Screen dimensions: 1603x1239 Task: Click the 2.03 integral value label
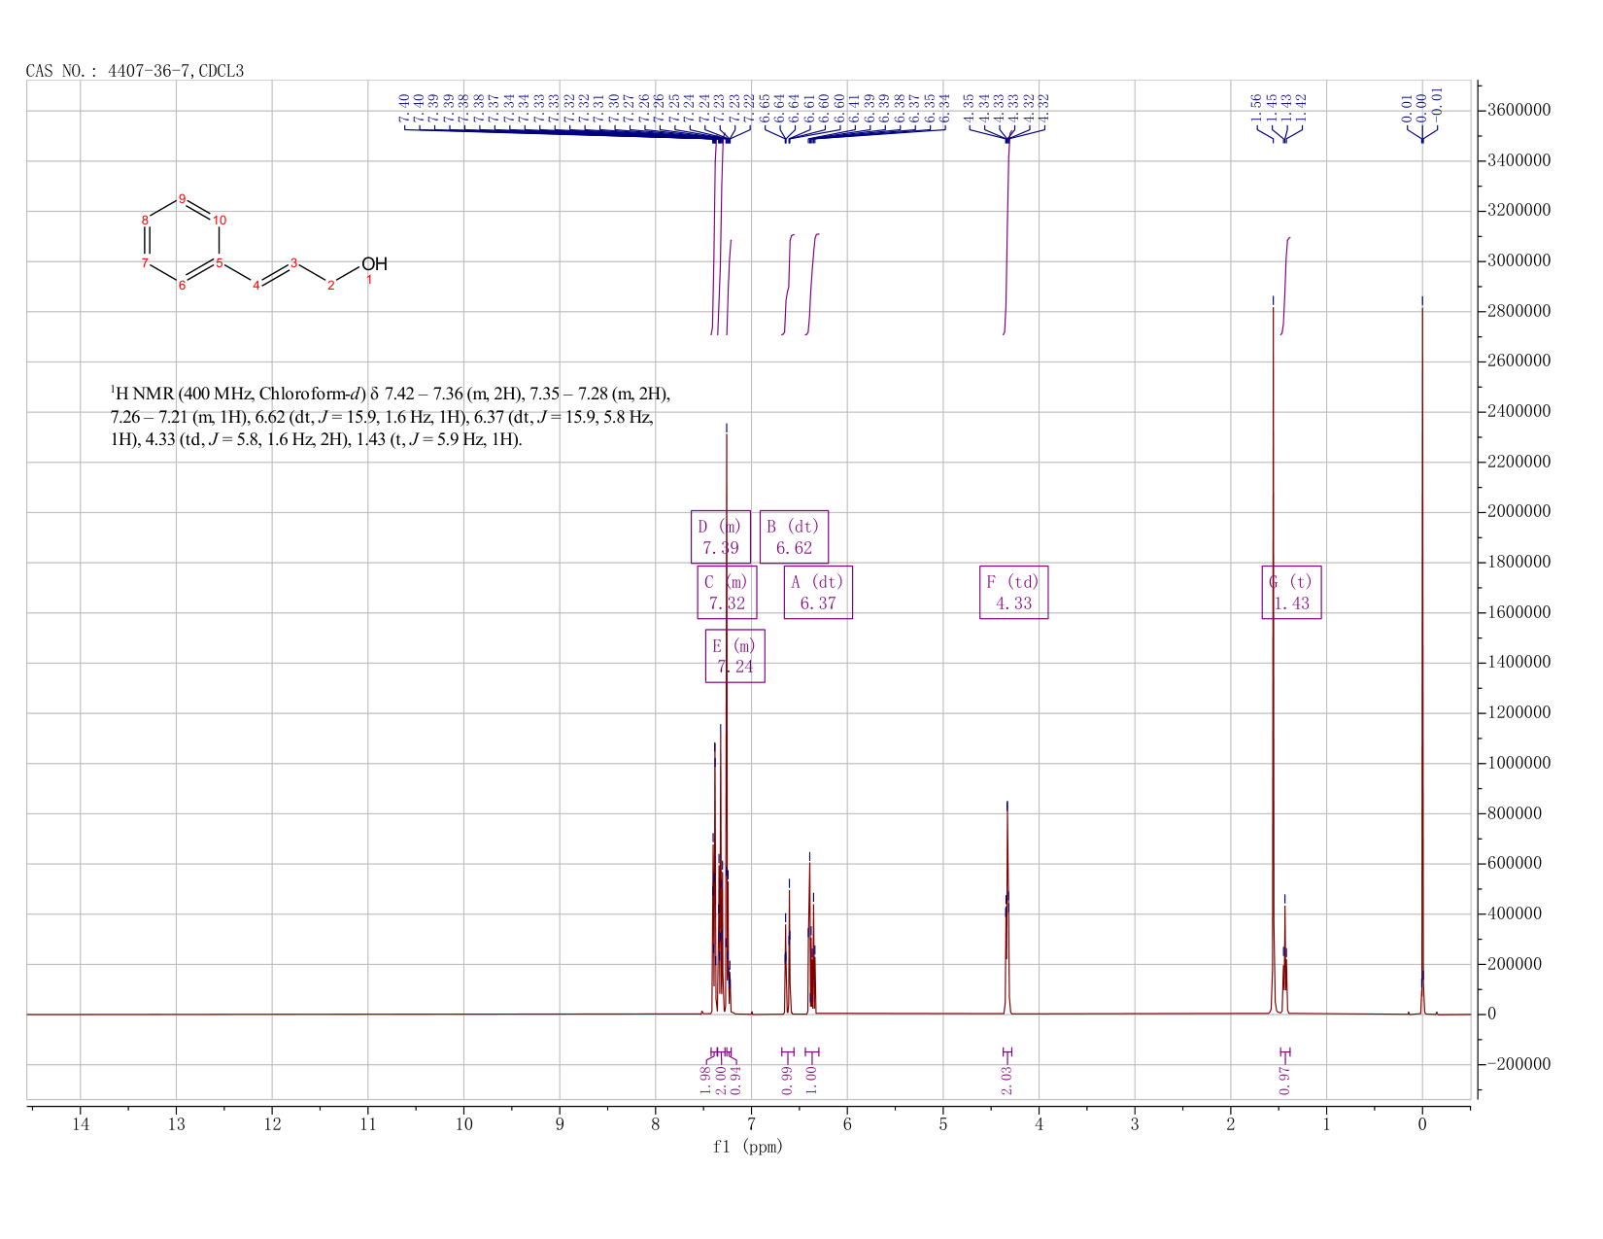[x=1006, y=1079]
